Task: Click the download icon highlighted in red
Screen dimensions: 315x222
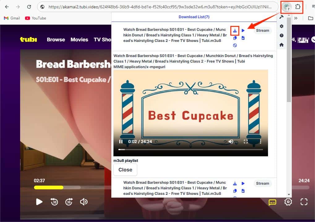Action: click(235, 31)
